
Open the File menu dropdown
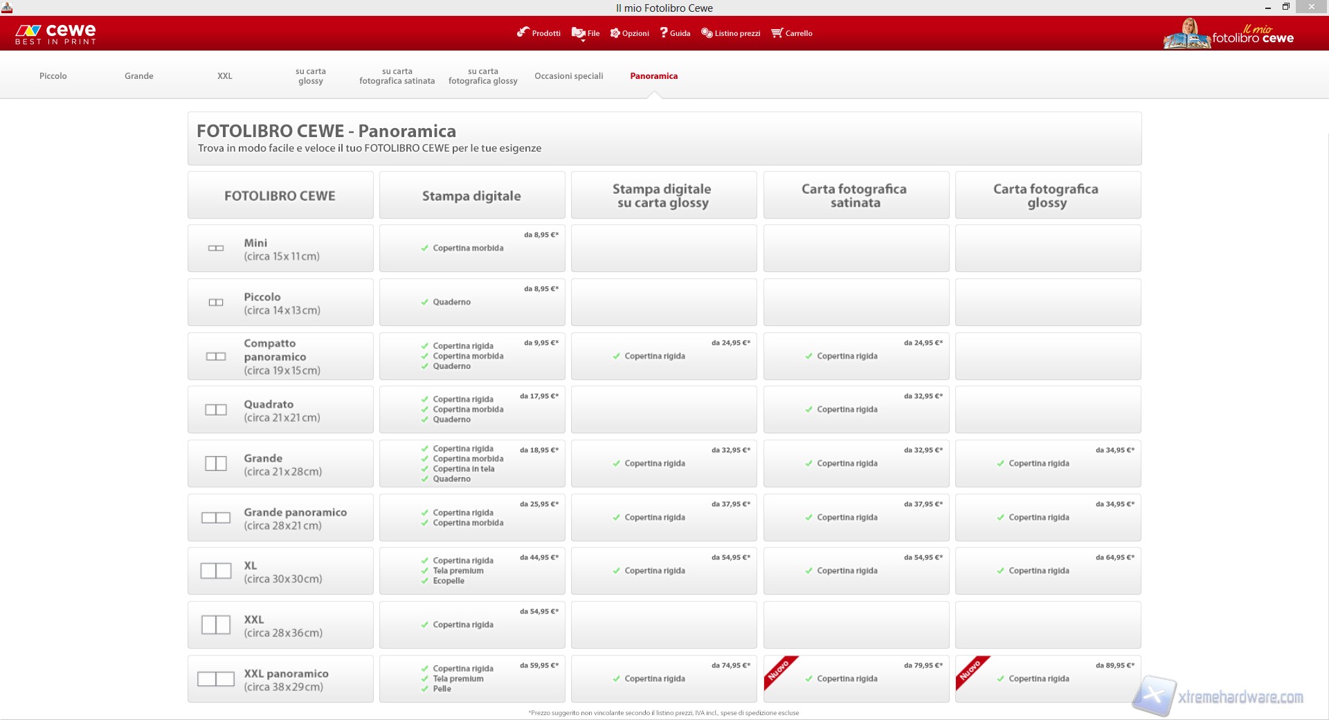(578, 33)
